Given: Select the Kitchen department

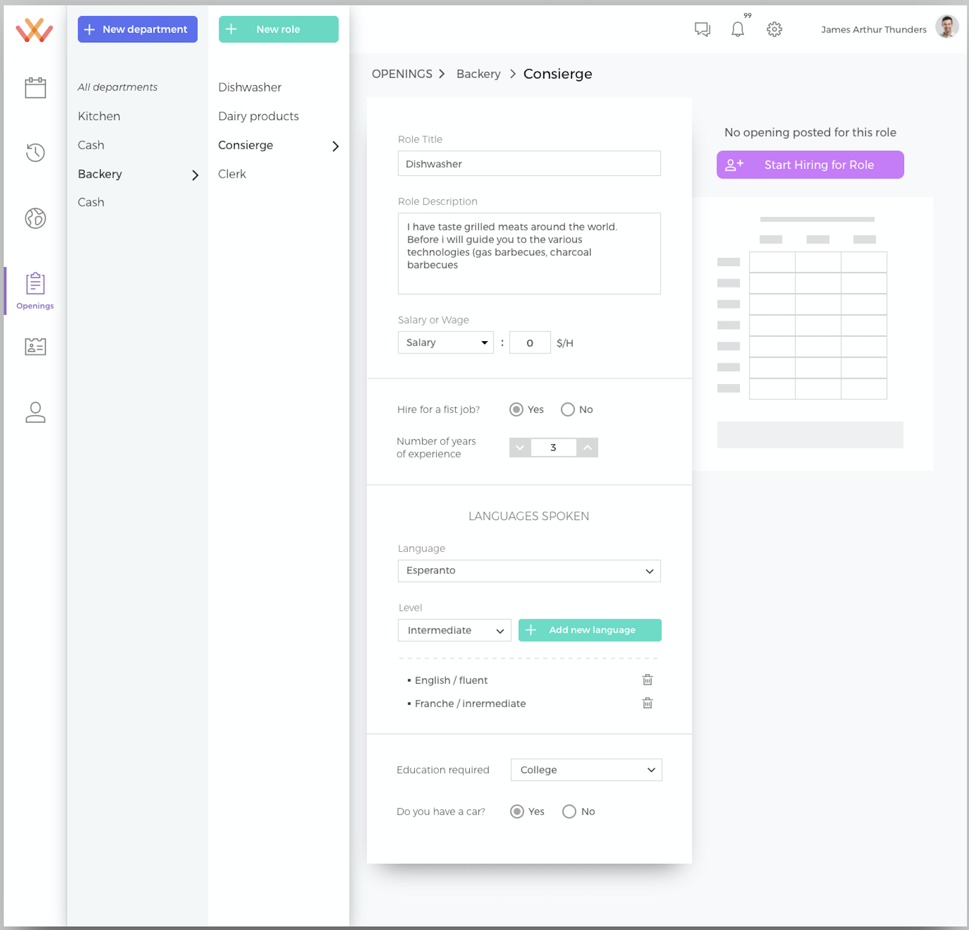Looking at the screenshot, I should pos(99,116).
